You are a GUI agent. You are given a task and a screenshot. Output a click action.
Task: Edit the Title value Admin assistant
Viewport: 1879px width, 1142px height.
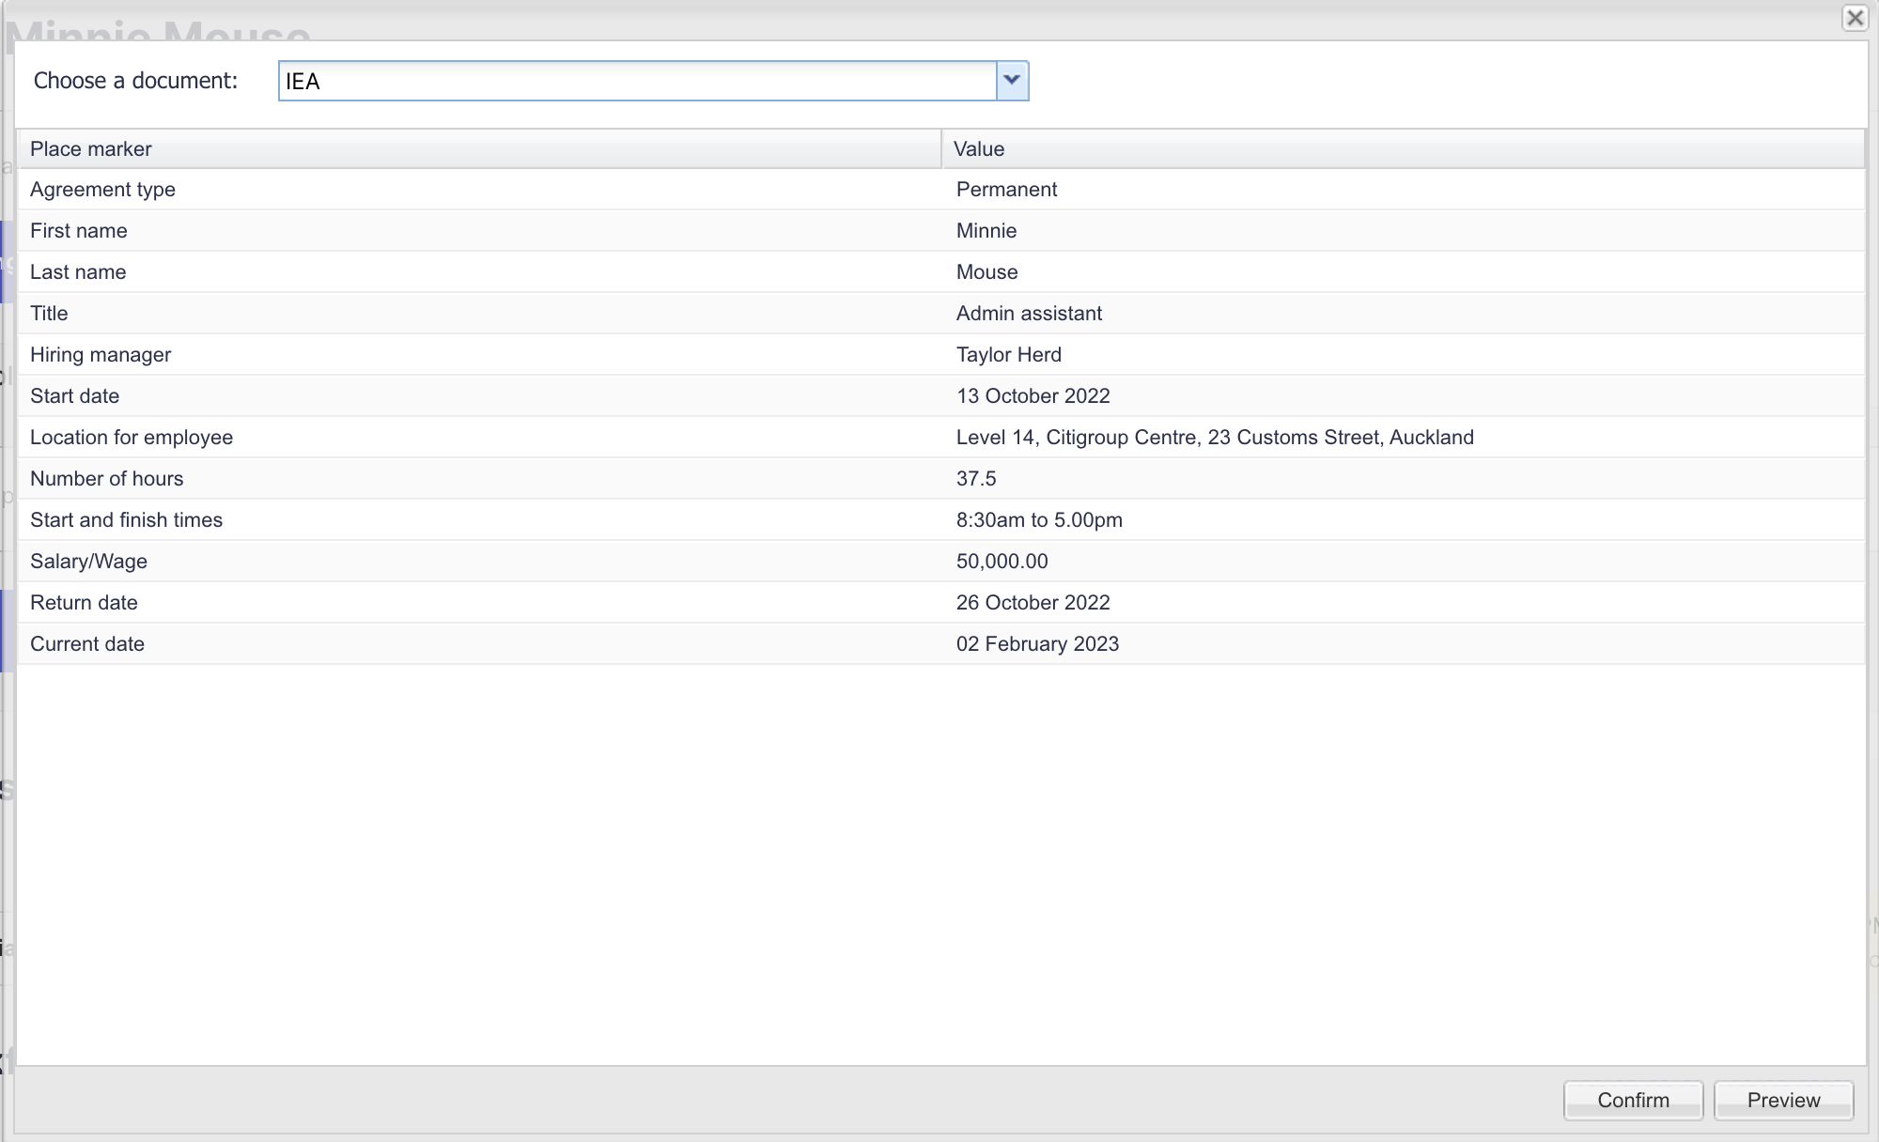(1029, 314)
